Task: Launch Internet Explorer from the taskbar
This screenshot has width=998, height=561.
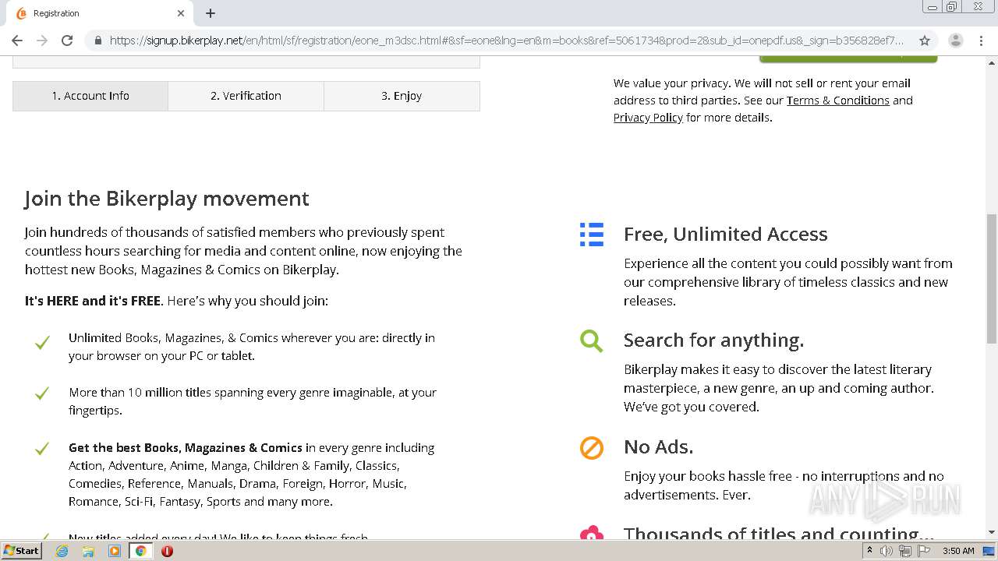Action: (x=62, y=551)
